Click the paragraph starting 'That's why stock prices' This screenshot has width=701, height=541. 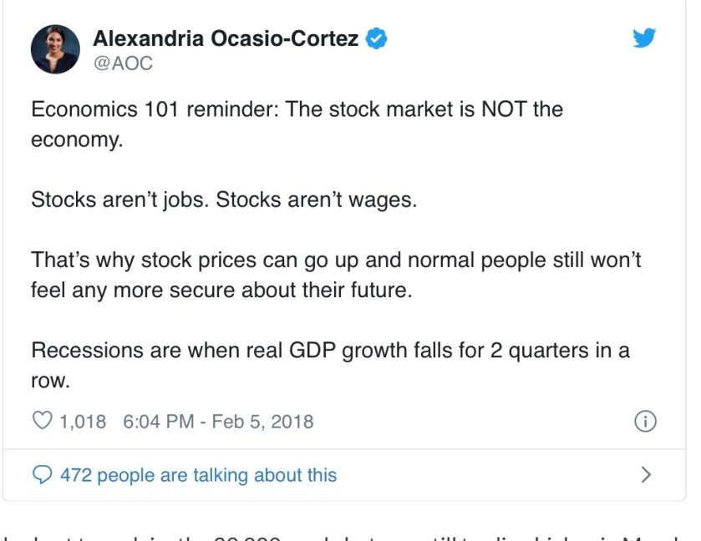point(336,274)
